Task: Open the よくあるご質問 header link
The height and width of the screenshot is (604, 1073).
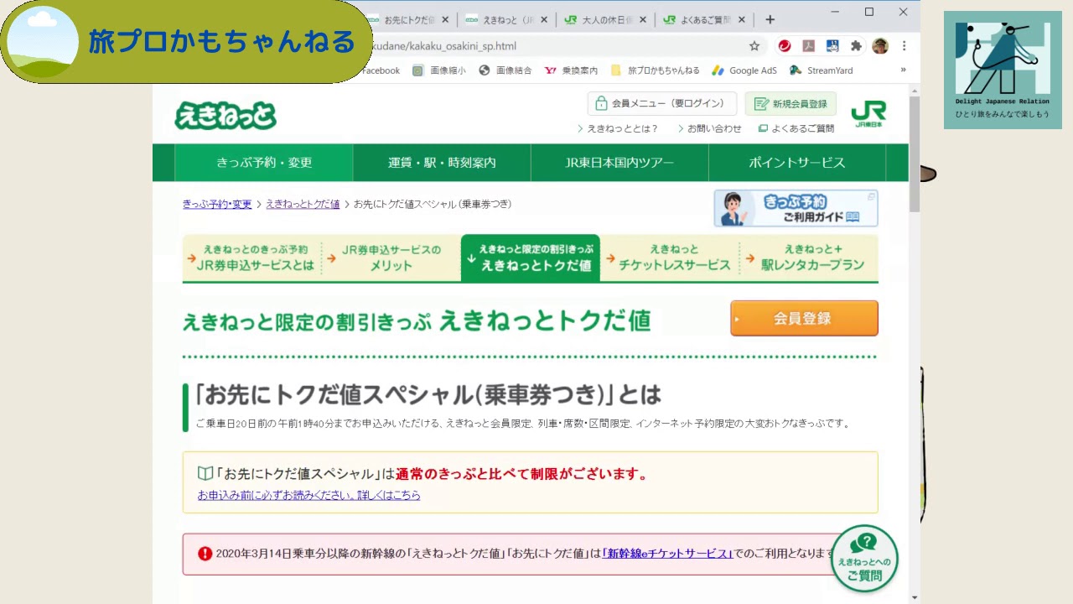Action: (x=796, y=128)
